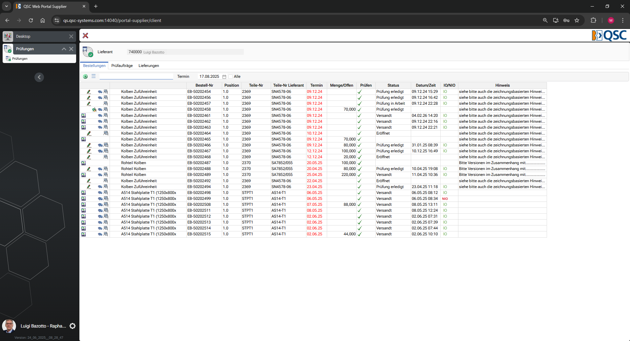Switch to the Prüfaufträge tab
630x341 pixels.
point(122,66)
